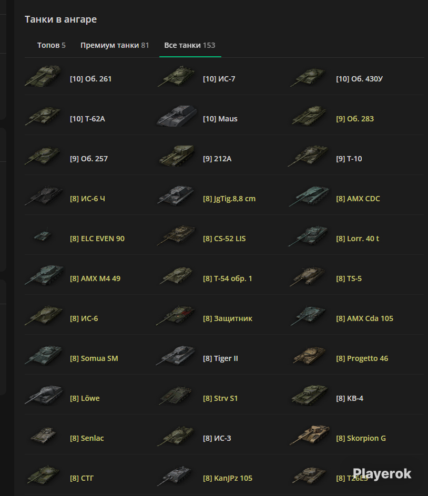Viewport: 428px width, 496px height.
Task: Click the AMX Cda 105 tank icon
Action: click(x=309, y=315)
